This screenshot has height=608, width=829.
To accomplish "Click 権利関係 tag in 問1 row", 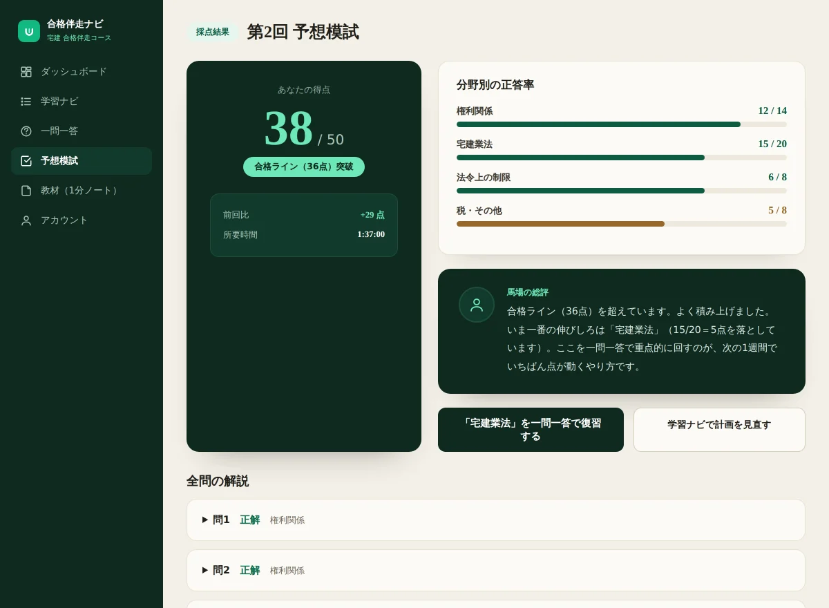I will click(x=287, y=520).
